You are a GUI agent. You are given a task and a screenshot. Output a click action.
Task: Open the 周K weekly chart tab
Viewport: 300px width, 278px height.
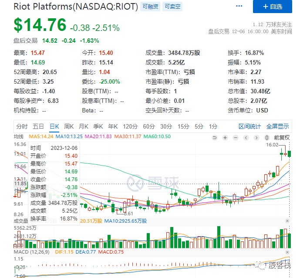point(69,126)
